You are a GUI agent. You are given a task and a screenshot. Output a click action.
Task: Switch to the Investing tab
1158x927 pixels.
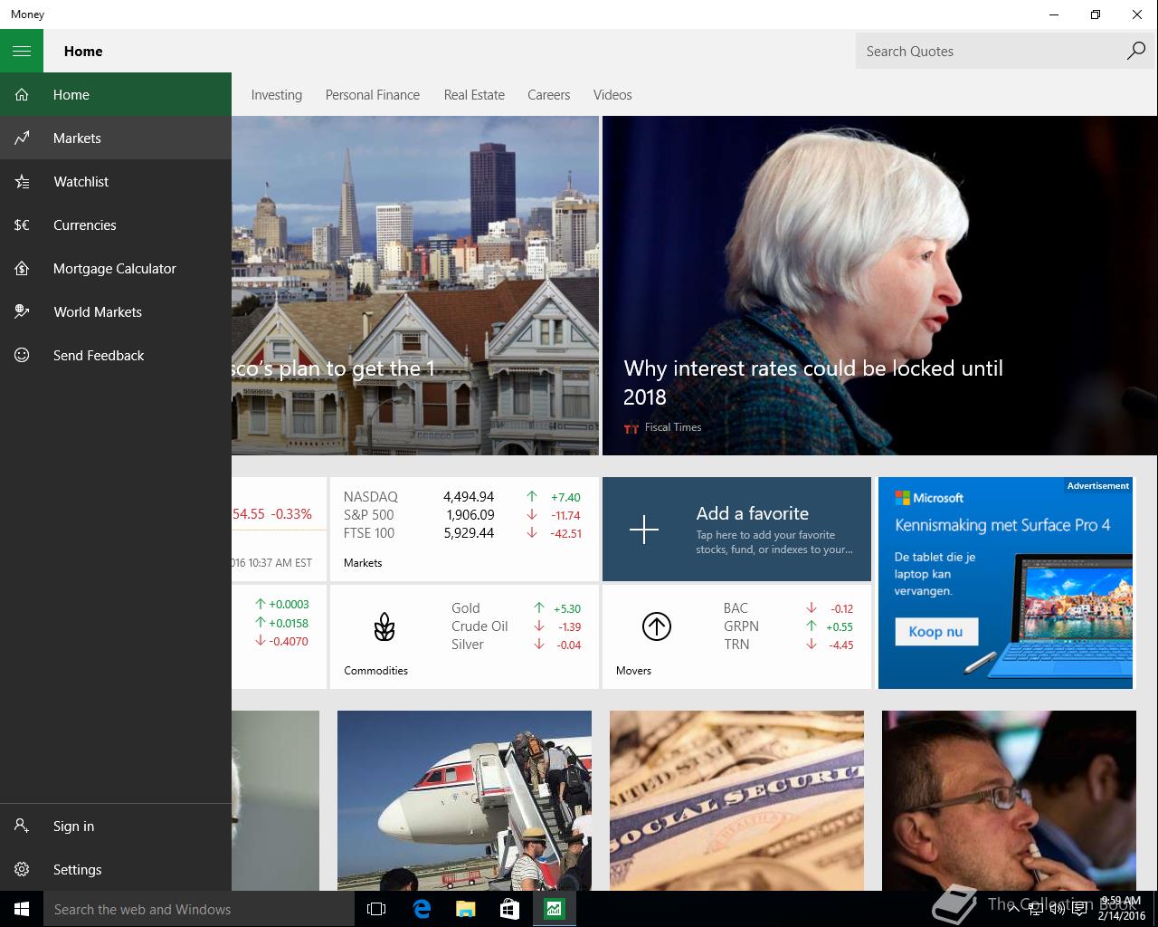[276, 94]
